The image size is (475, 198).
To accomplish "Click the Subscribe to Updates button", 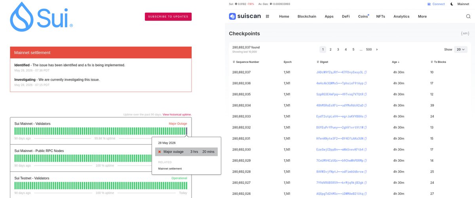I will pos(168,17).
